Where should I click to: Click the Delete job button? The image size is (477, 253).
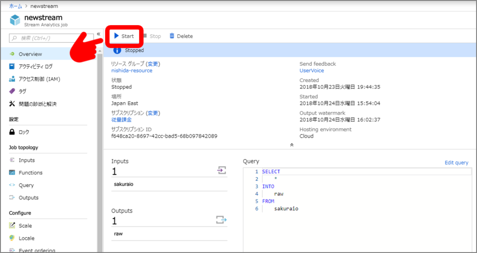click(181, 36)
